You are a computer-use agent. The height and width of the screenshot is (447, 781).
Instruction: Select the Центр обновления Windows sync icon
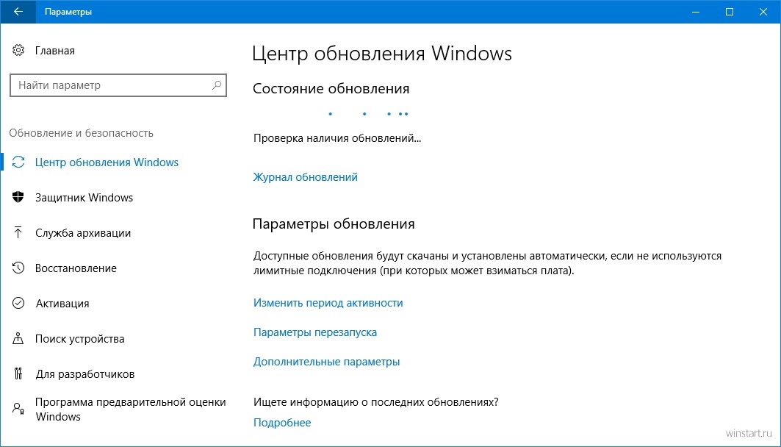18,162
